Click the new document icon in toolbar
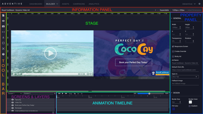This screenshot has height=114, width=203. click(3, 15)
